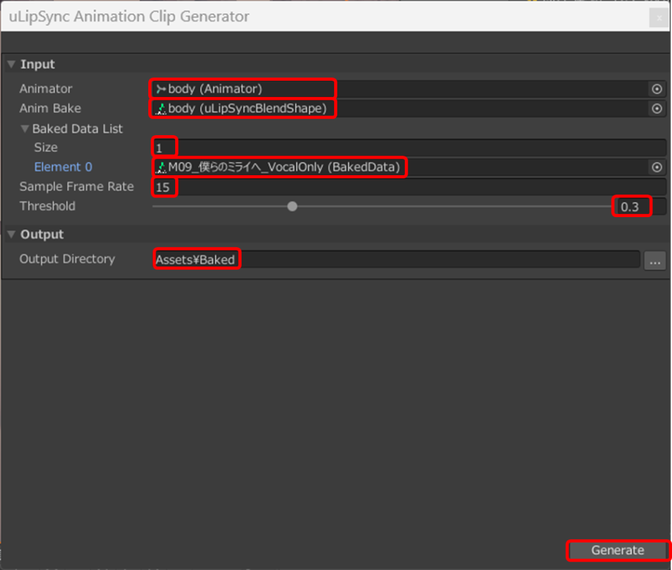
Task: Click the Sample Frame Rate field
Action: 407,188
